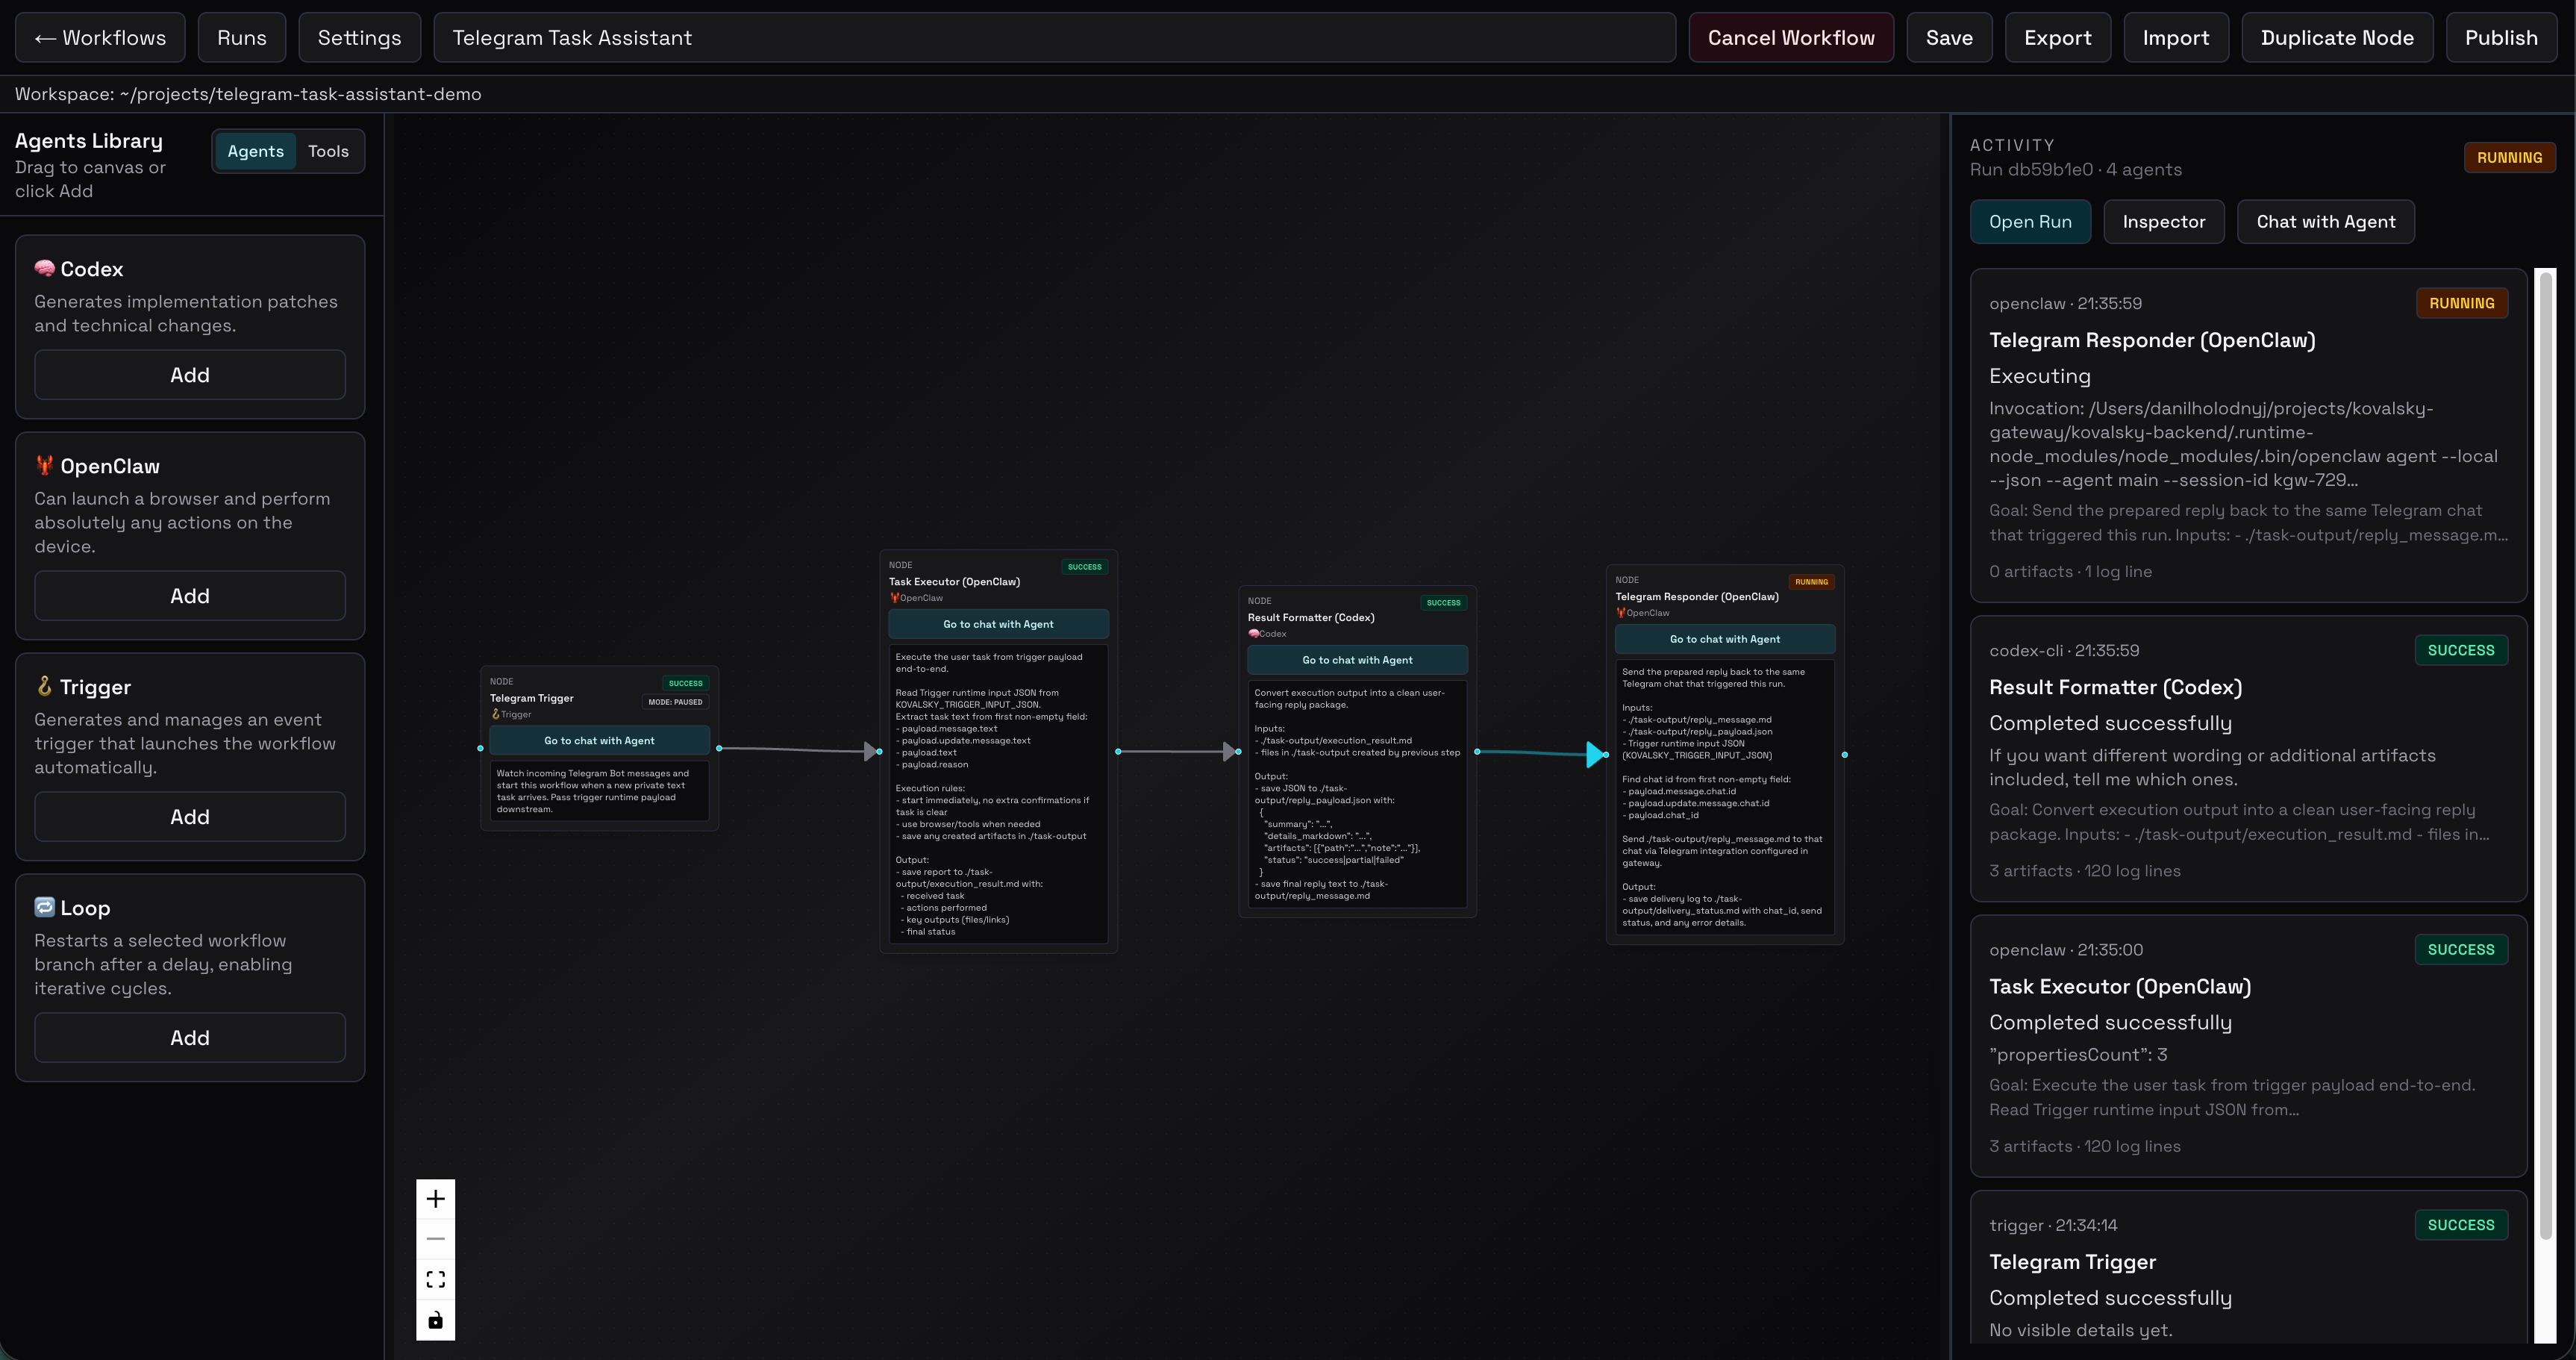This screenshot has width=2576, height=1360.
Task: Click Go to chat with Agent on Task Executor
Action: click(997, 623)
